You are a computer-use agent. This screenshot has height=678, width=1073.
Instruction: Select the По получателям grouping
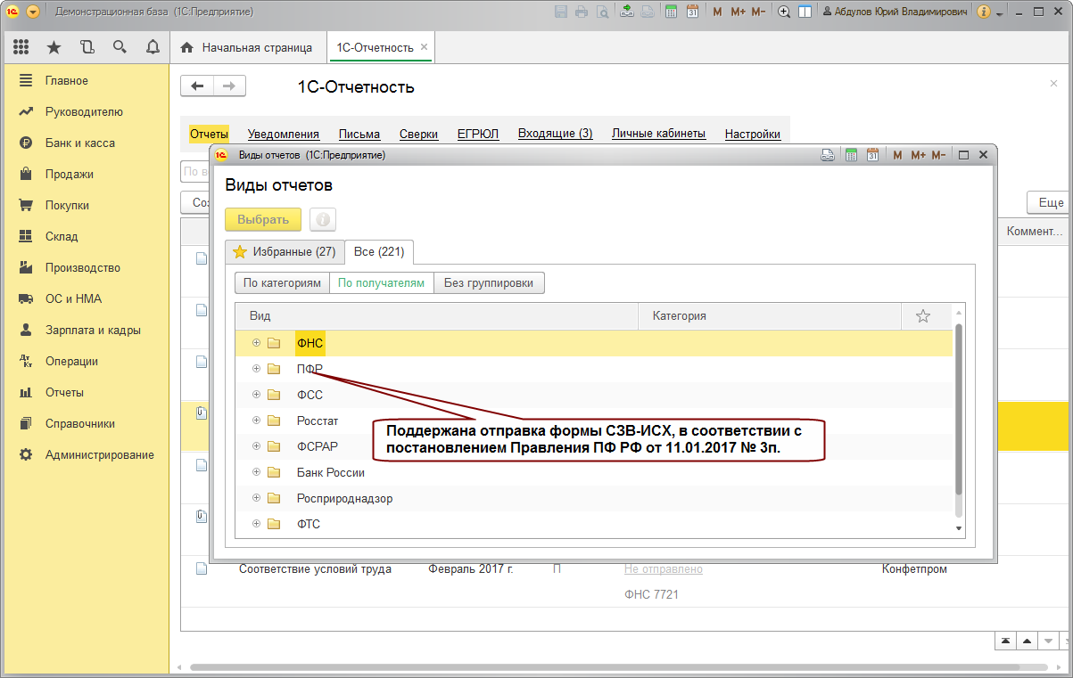[381, 283]
